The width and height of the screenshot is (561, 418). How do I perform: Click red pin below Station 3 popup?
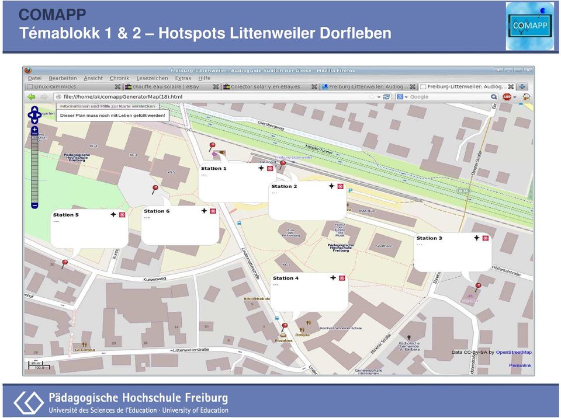tap(477, 287)
